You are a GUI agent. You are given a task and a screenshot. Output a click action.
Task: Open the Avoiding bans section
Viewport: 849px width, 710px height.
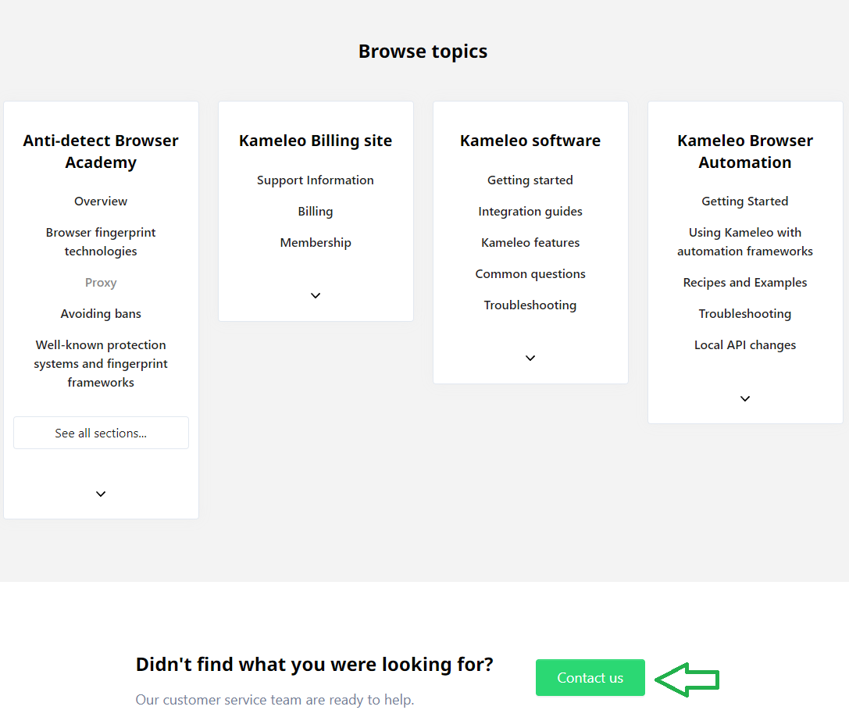click(x=101, y=313)
